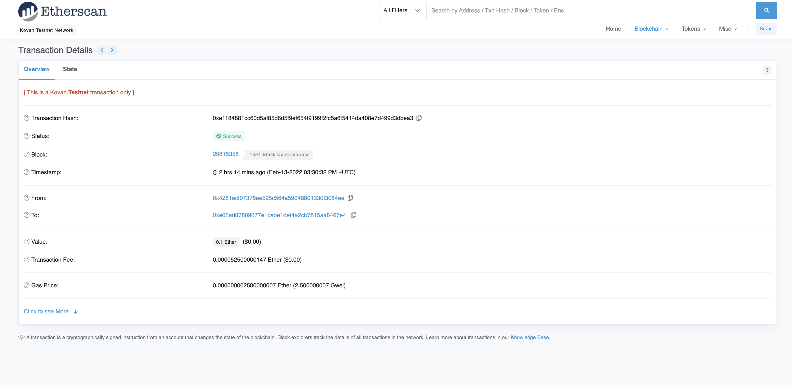The image size is (792, 385).
Task: Expand the Blockchain menu
Action: pyautogui.click(x=651, y=29)
